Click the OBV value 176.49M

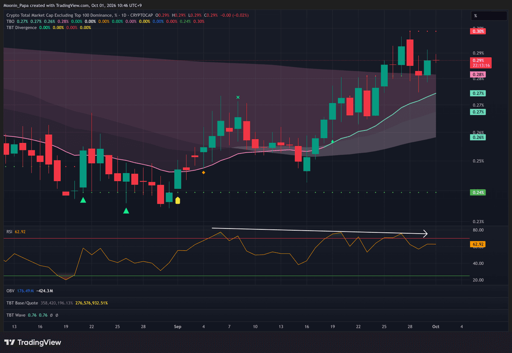point(25,291)
